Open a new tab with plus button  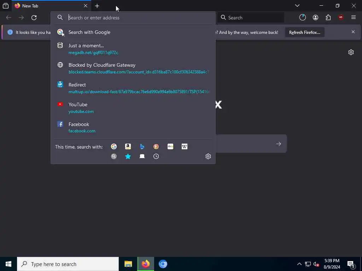97,6
